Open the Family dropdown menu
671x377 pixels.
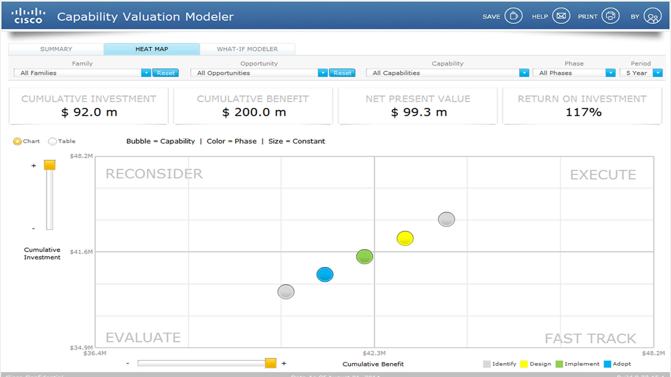click(146, 72)
